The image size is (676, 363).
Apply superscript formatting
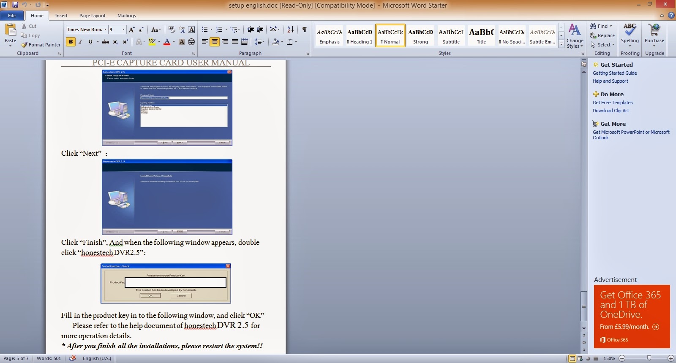click(125, 42)
